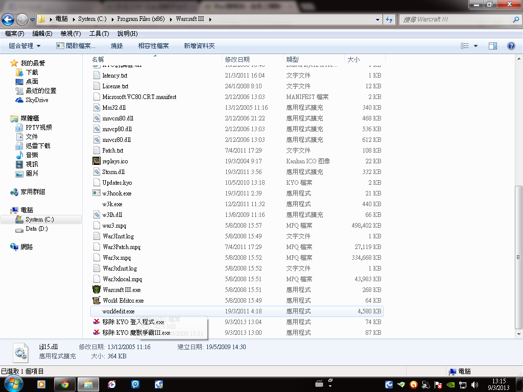
Task: Select latency.txt file
Action: tap(115, 76)
